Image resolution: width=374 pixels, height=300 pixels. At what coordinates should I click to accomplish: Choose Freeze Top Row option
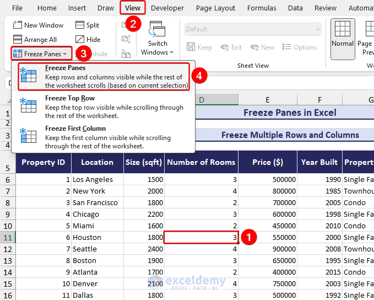[104, 107]
